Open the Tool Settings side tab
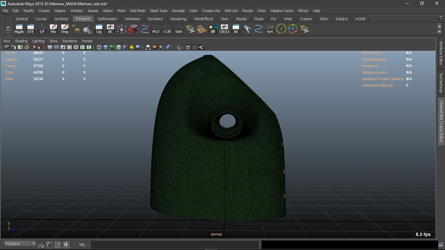The image size is (445, 250). [x=441, y=83]
